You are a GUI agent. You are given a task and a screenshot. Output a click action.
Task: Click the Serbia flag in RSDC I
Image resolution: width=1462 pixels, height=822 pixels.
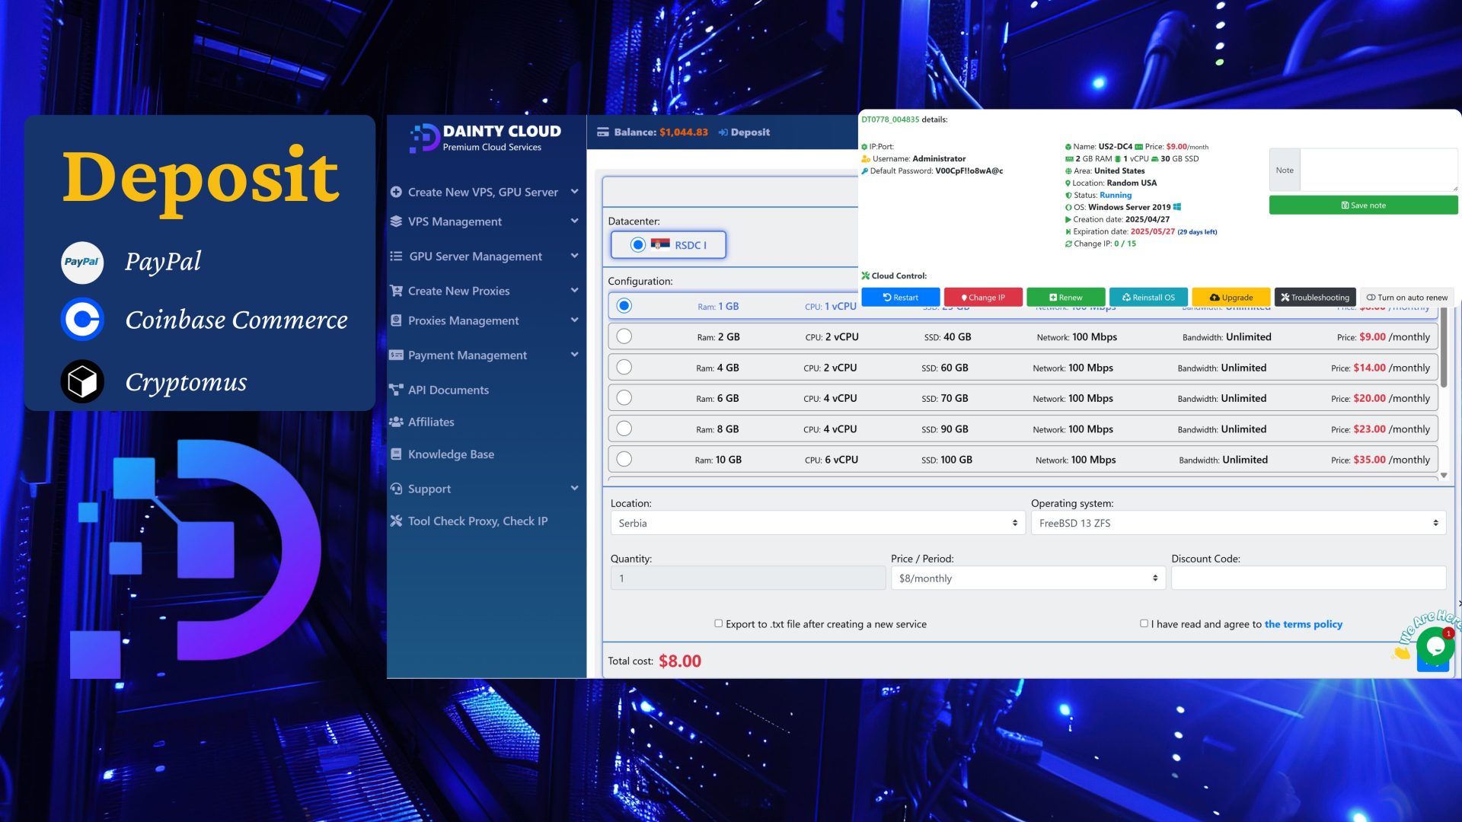tap(660, 244)
